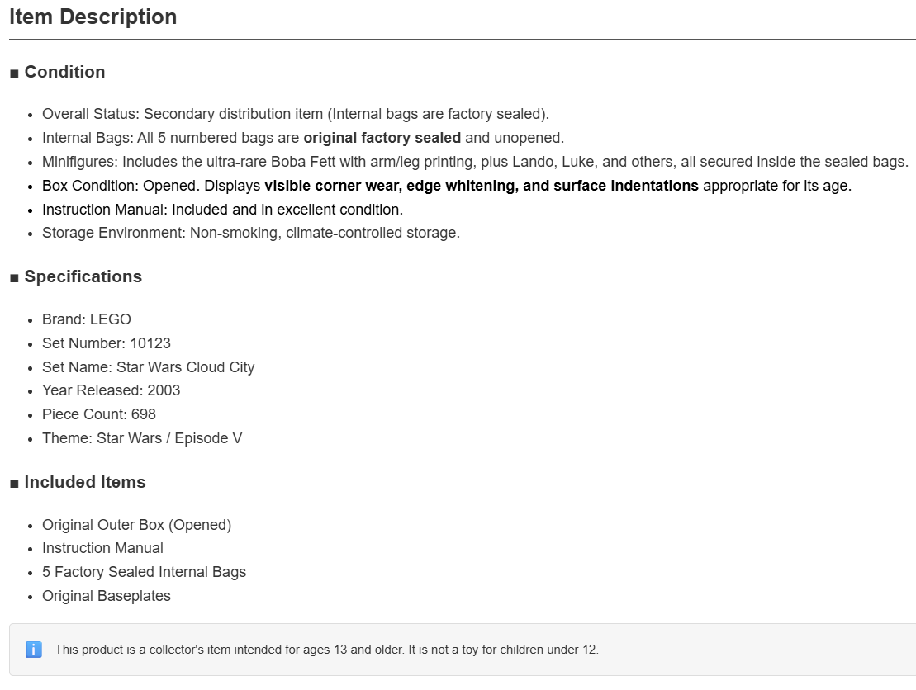Click the Theme Episode V entry
Image resolution: width=916 pixels, height=690 pixels.
click(x=142, y=438)
